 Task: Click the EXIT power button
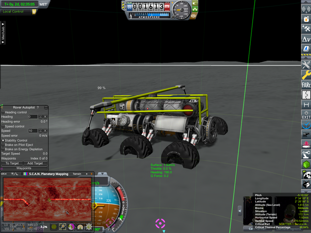point(306,115)
